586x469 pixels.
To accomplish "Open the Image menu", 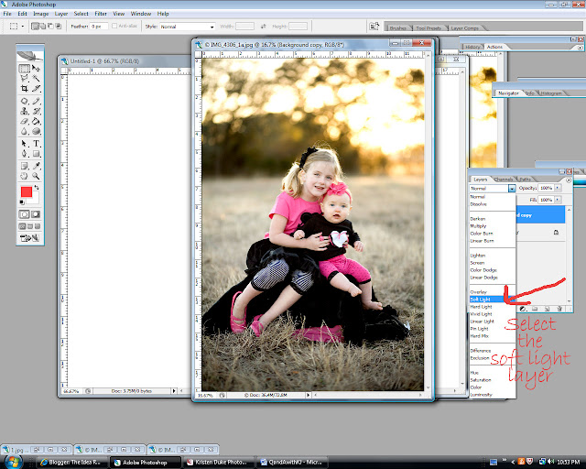I will (x=40, y=14).
